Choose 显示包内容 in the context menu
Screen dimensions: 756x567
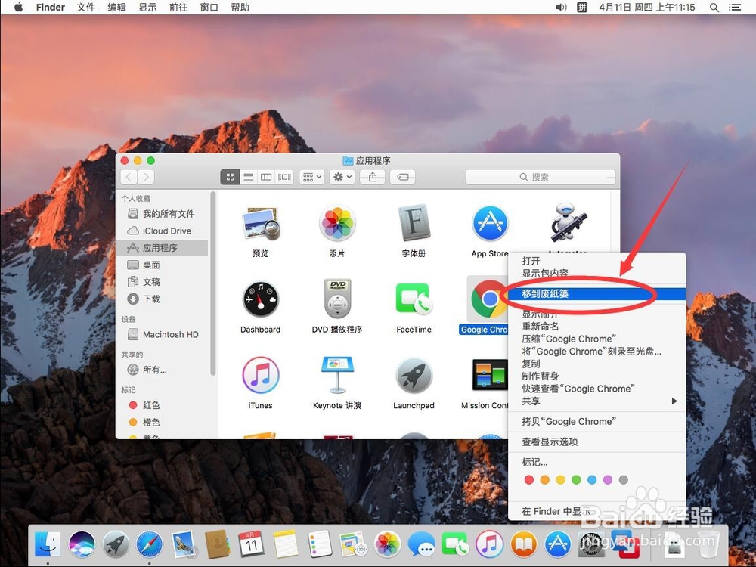[597, 273]
